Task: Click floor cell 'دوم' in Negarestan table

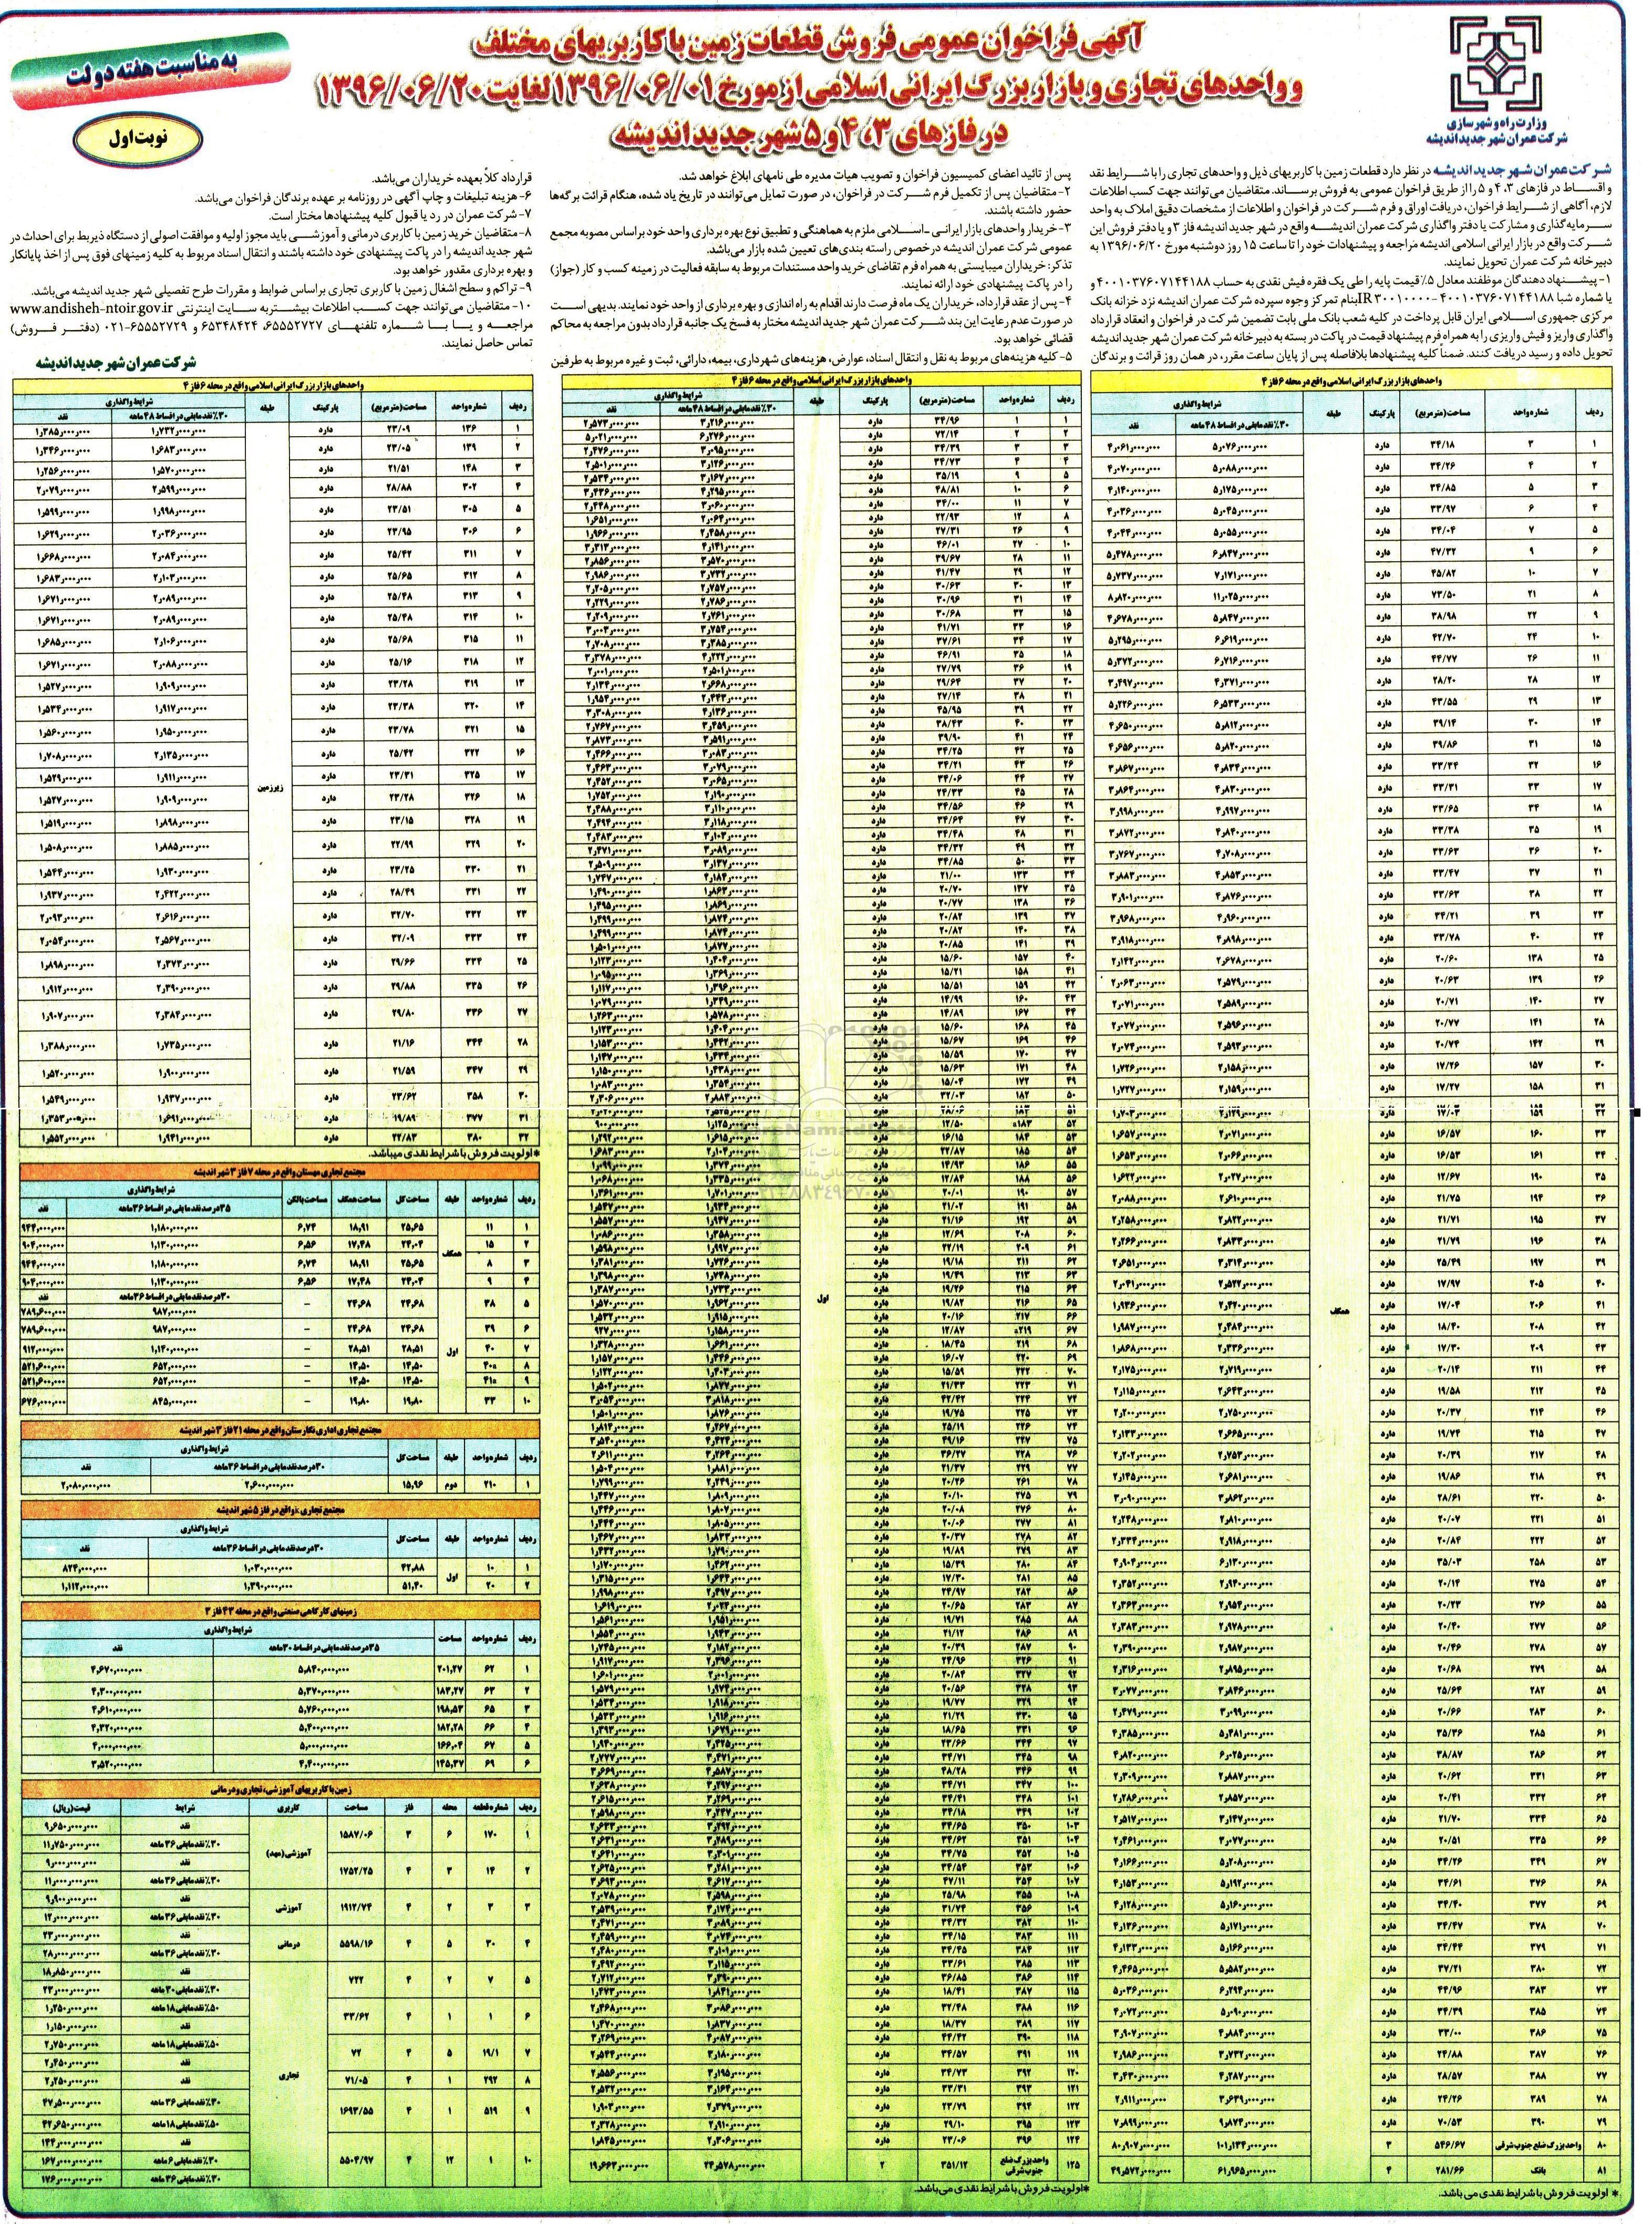Action: pyautogui.click(x=451, y=1485)
